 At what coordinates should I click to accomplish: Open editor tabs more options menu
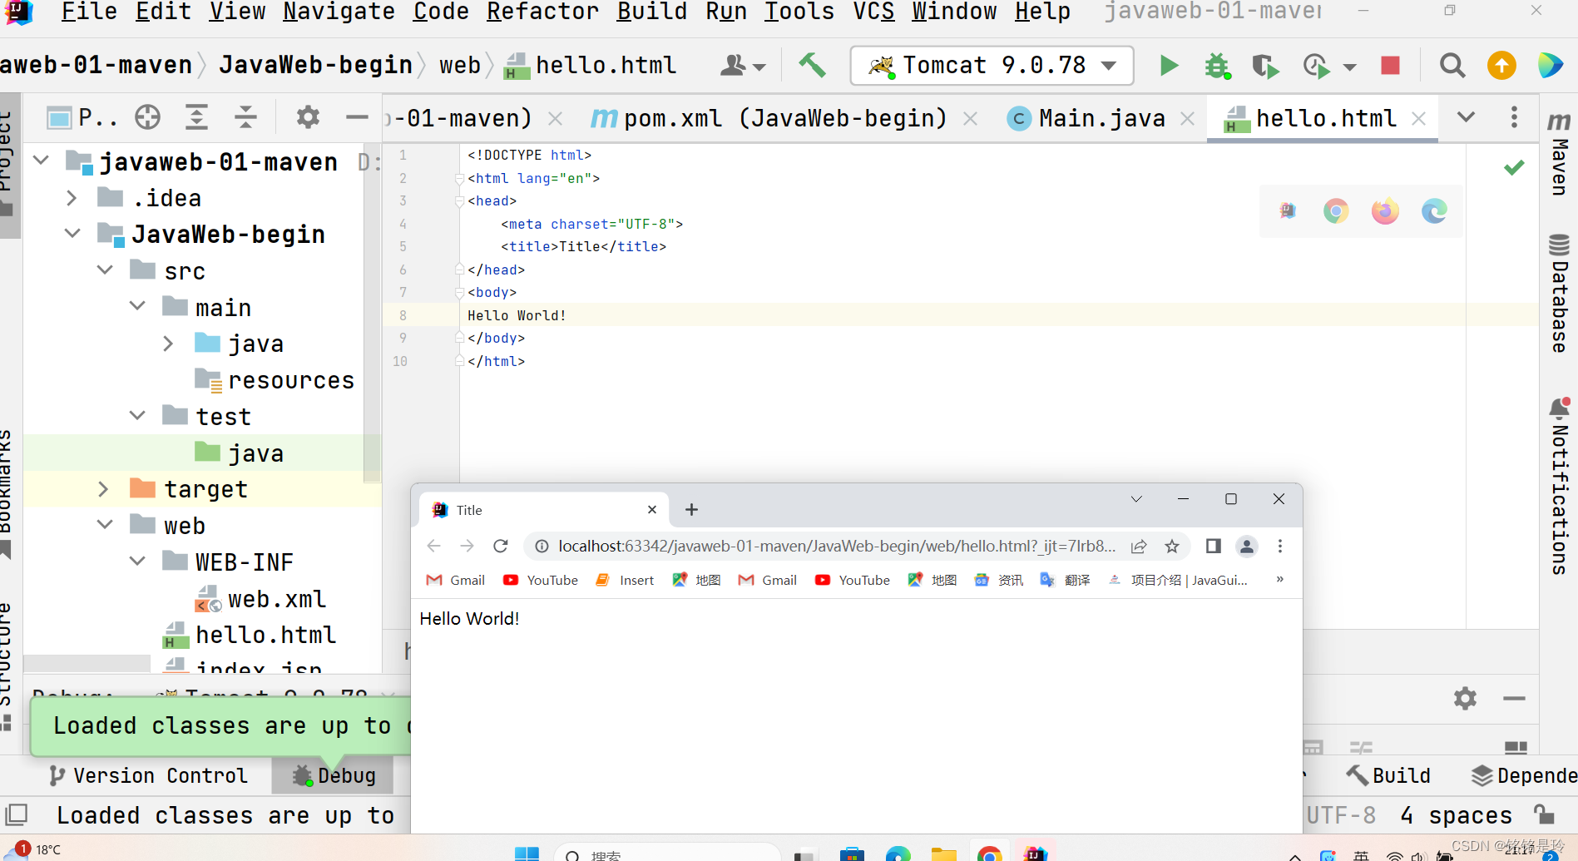(1514, 117)
